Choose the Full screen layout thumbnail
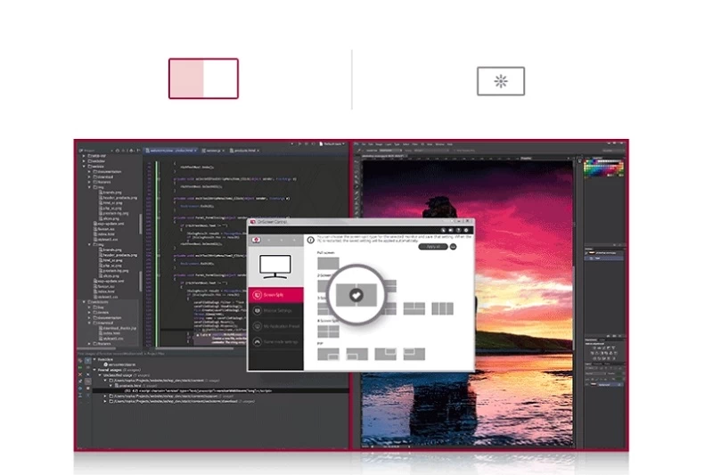Viewport: 713px width, 475px height. tap(328, 263)
